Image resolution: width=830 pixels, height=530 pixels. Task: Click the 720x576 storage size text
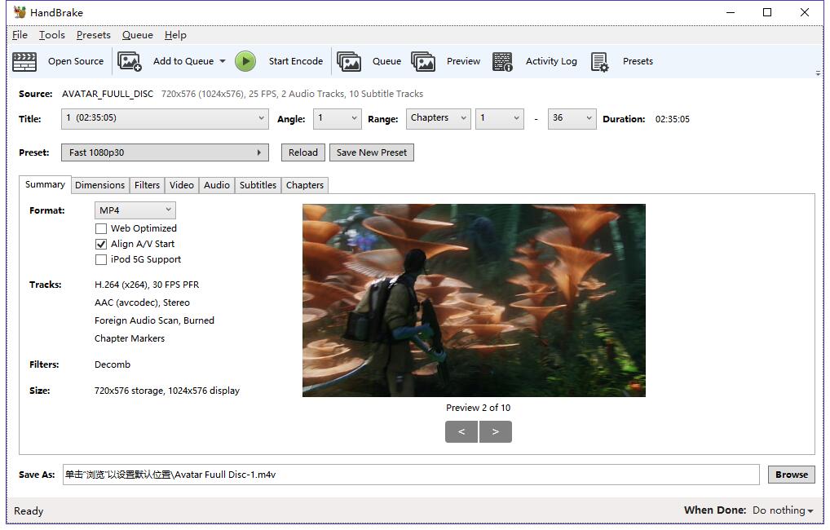(167, 391)
